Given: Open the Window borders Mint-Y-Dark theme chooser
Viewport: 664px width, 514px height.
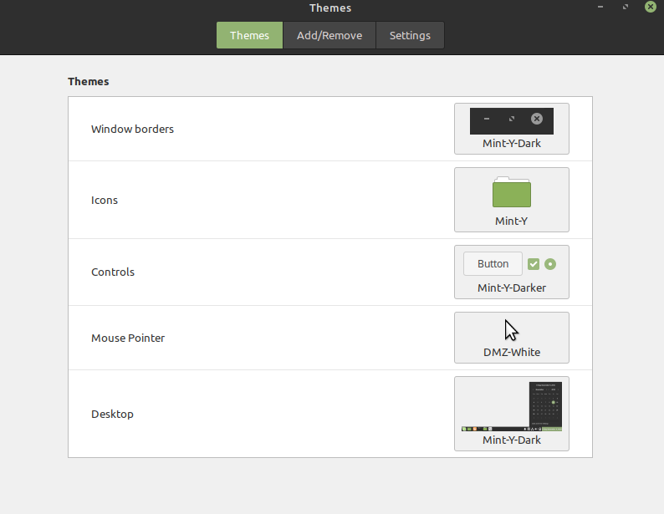Looking at the screenshot, I should [512, 129].
